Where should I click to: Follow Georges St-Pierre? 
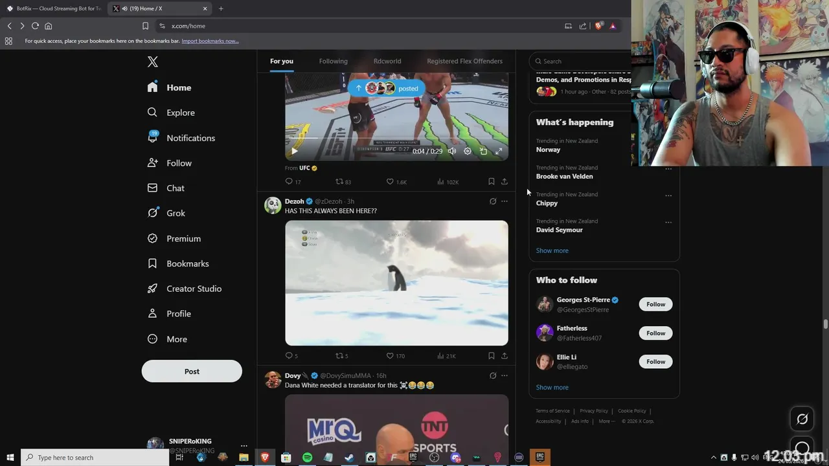pos(655,304)
